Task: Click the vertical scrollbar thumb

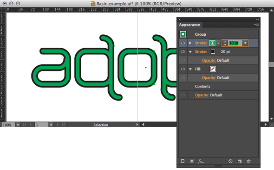Action: 271,64
